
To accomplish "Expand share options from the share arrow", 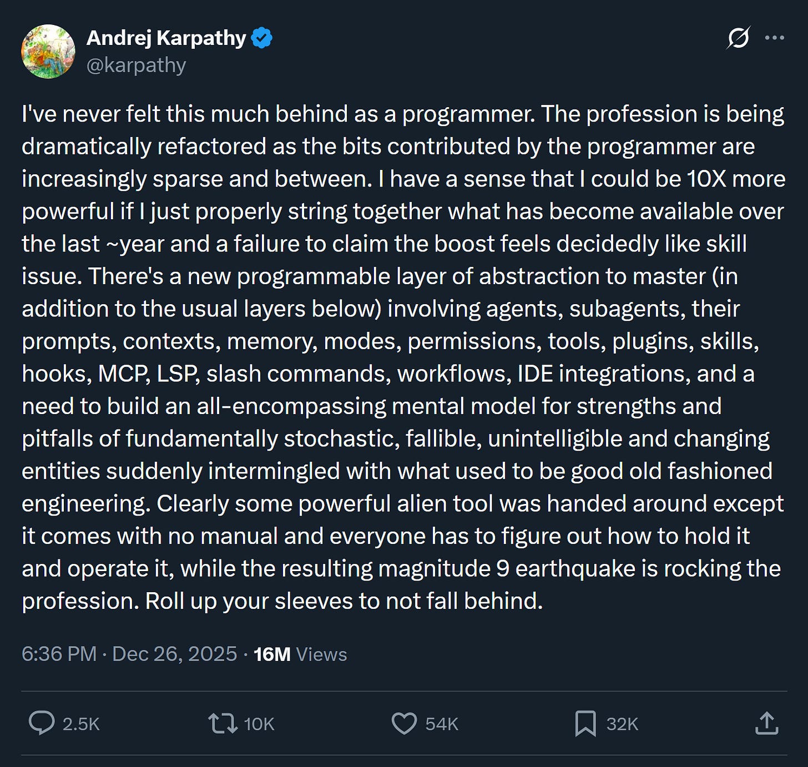I will (767, 723).
